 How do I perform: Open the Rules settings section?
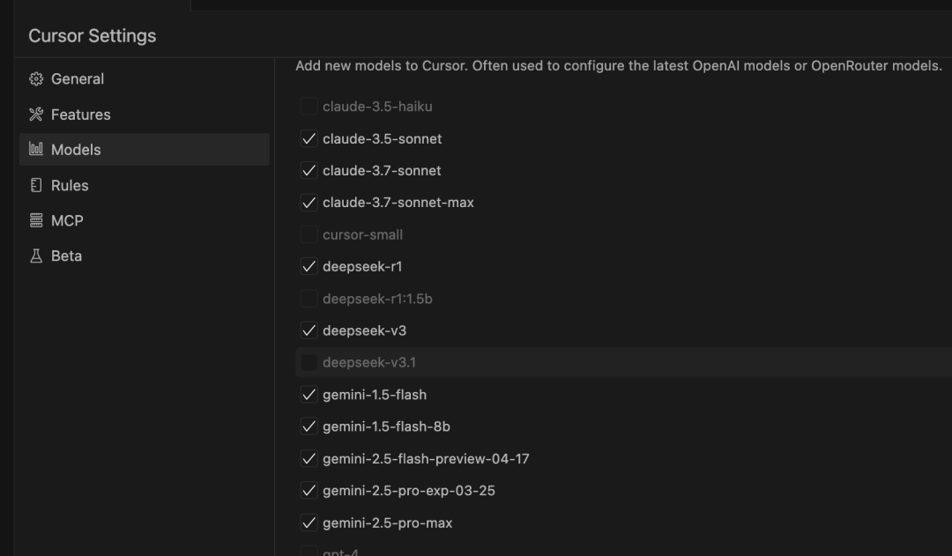point(70,185)
